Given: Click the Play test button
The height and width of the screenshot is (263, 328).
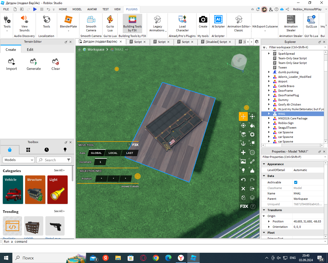Looking at the screenshot, I should coord(35,9).
